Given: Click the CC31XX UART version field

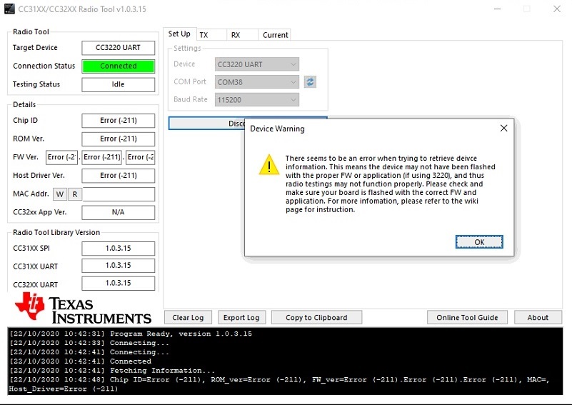Looking at the screenshot, I should click(x=119, y=266).
